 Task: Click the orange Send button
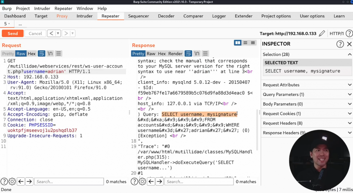(x=12, y=33)
